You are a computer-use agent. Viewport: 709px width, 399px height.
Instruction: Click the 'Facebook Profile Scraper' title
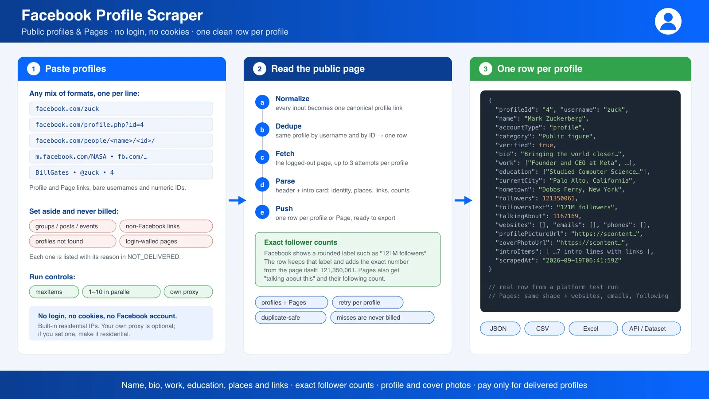112,15
